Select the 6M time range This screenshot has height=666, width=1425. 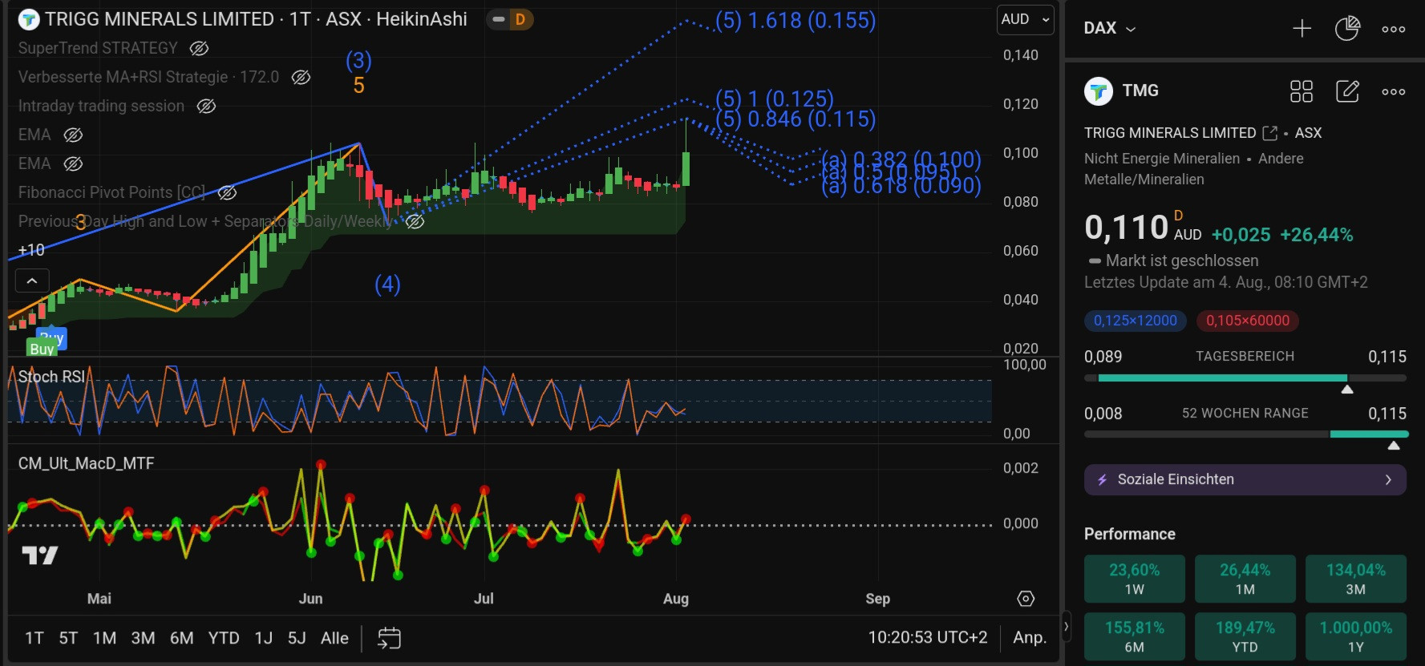(x=181, y=638)
